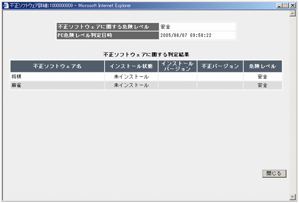This screenshot has width=299, height=203.
Task: Click the PC危険レベル判定日時 label
Action: [108, 35]
